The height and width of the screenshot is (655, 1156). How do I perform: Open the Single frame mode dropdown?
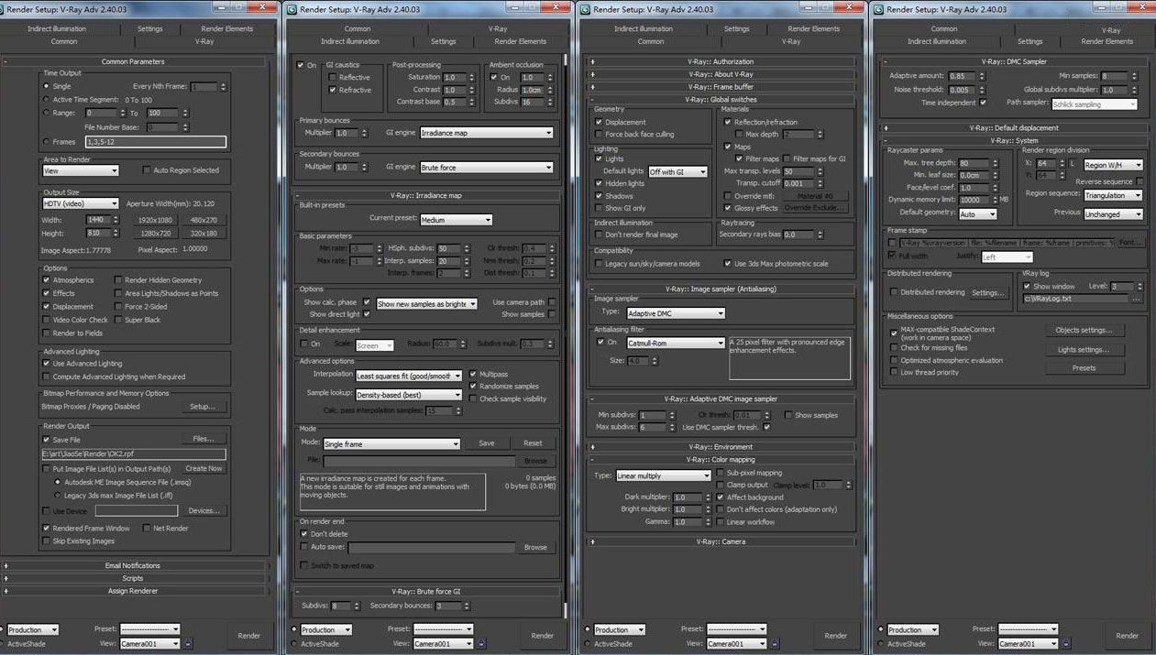coord(391,443)
